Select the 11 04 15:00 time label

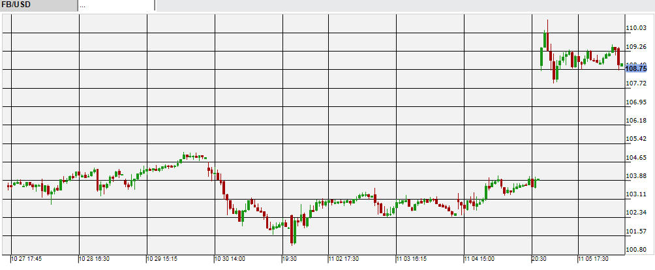pos(480,259)
